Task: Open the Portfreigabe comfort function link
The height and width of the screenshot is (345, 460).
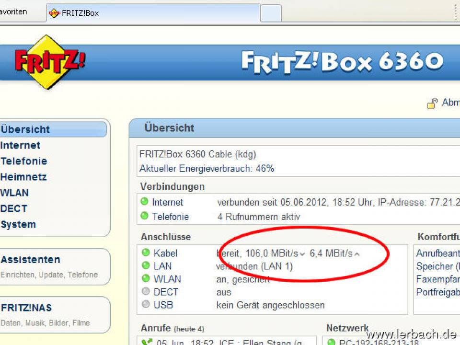Action: click(438, 292)
